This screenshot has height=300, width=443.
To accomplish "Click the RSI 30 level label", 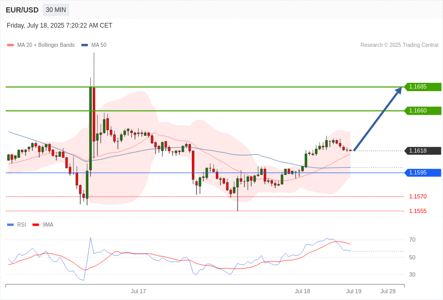I will pyautogui.click(x=412, y=274).
